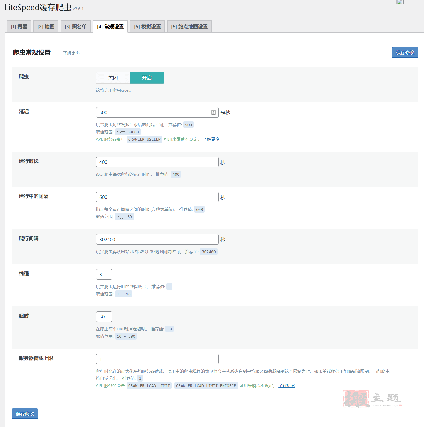Click recommended value 600 under 运行中的间隔

click(x=199, y=209)
